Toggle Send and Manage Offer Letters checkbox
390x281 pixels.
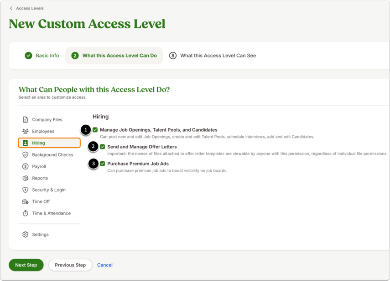(x=103, y=147)
